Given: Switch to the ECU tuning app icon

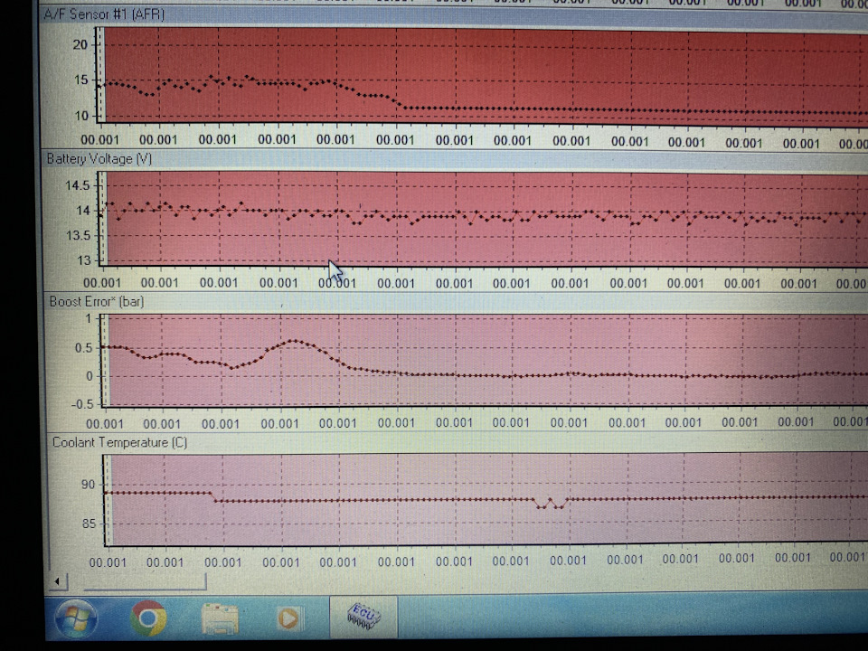Looking at the screenshot, I should coord(363,616).
